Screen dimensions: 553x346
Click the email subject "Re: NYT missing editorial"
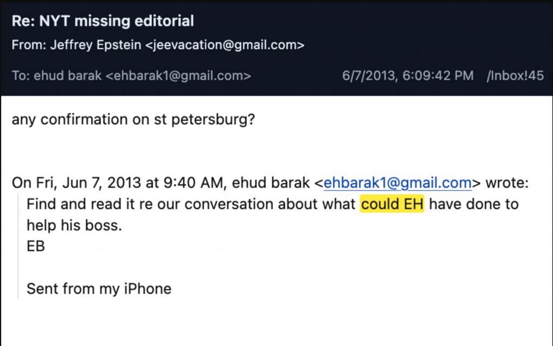coord(103,22)
